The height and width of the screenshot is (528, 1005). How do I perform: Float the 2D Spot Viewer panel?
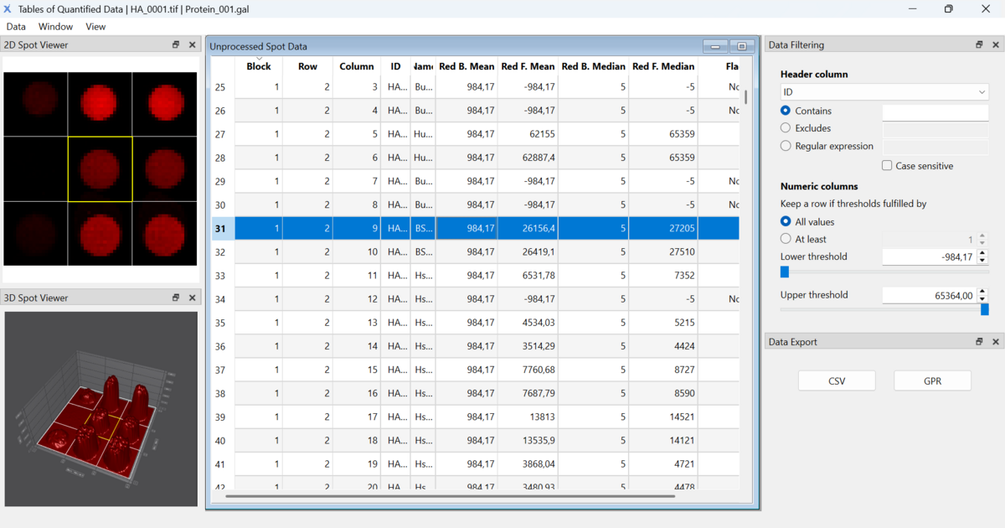pyautogui.click(x=176, y=45)
